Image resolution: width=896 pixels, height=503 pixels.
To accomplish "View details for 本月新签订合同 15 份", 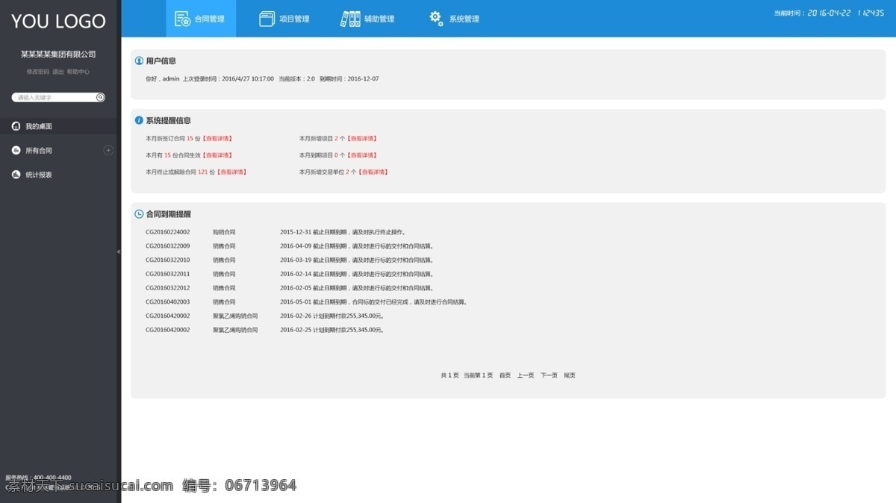I will [217, 138].
